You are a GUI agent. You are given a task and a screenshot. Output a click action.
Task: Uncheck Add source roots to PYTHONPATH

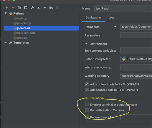tap(87, 90)
